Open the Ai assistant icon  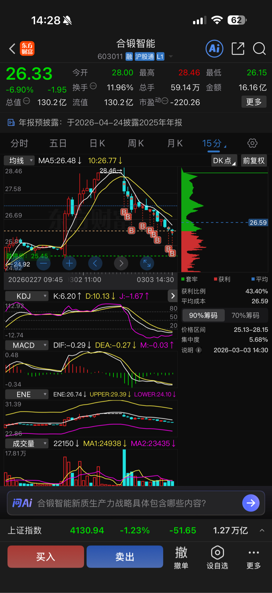point(214,48)
